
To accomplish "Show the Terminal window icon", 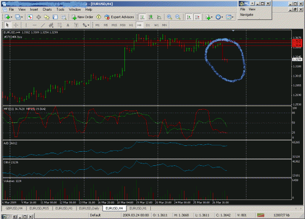I will point(55,17).
